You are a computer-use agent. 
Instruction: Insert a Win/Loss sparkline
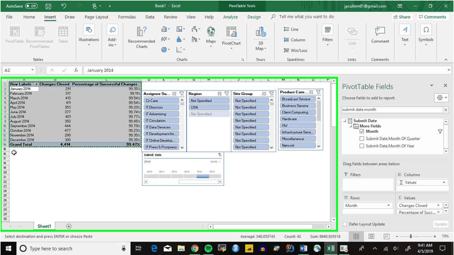pyautogui.click(x=295, y=50)
